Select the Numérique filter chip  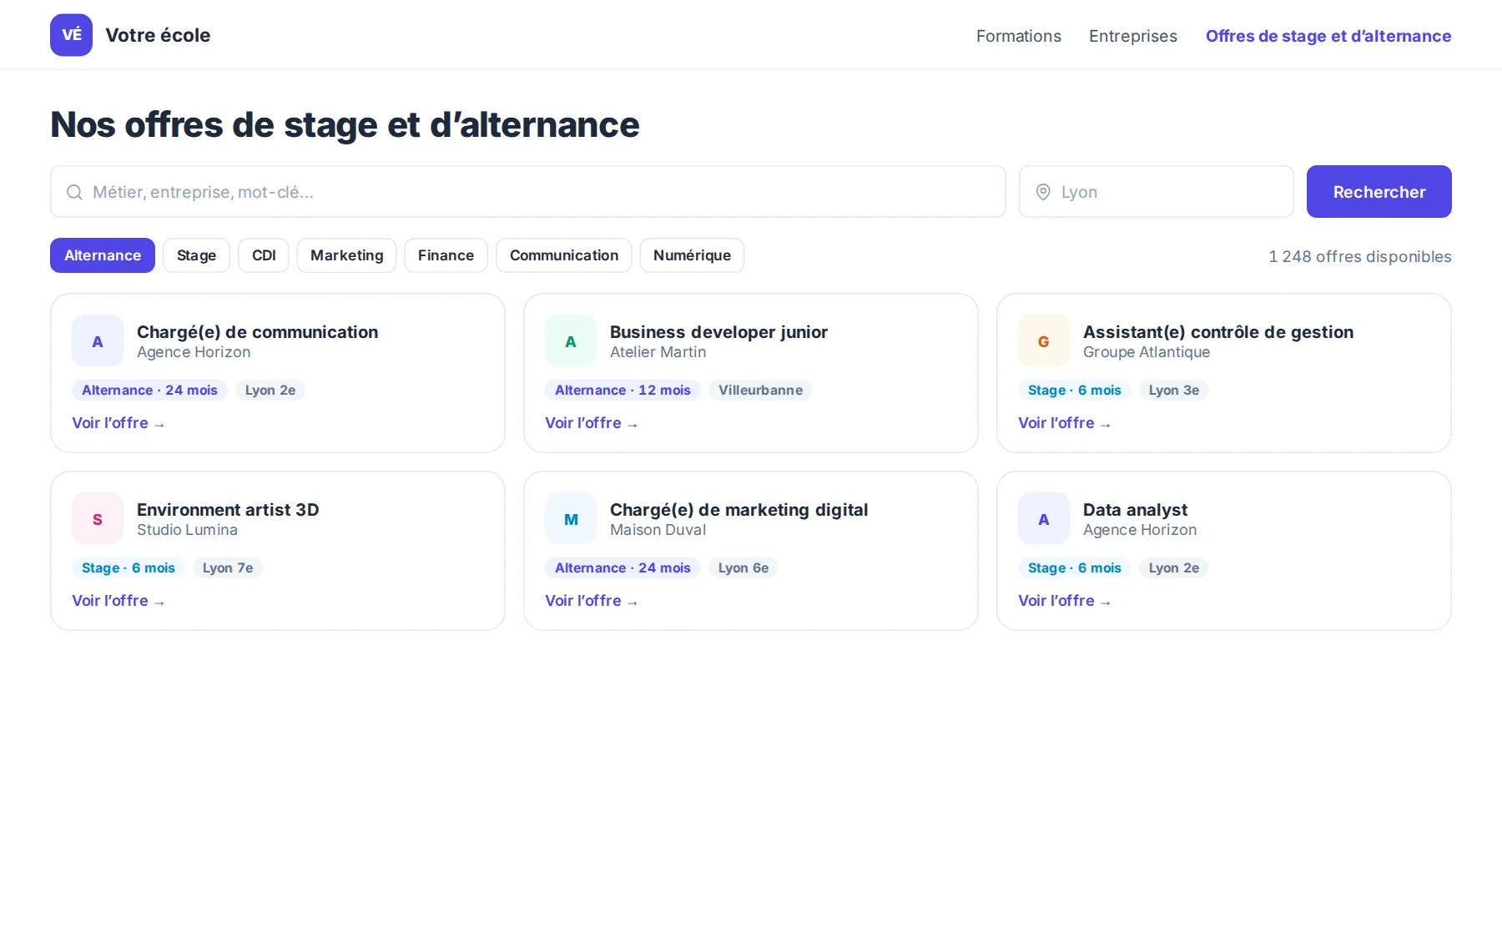coord(692,255)
